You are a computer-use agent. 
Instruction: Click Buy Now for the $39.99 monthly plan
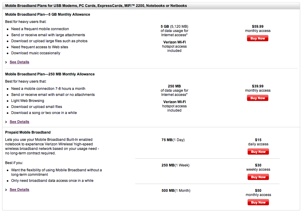point(258,98)
